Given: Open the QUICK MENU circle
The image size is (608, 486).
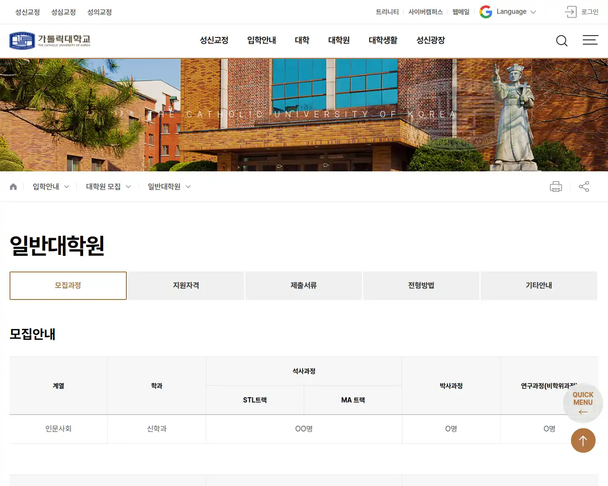Looking at the screenshot, I should tap(583, 402).
